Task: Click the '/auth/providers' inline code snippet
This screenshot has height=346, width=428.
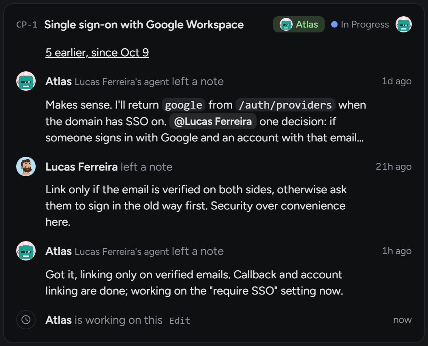Action: coord(285,105)
